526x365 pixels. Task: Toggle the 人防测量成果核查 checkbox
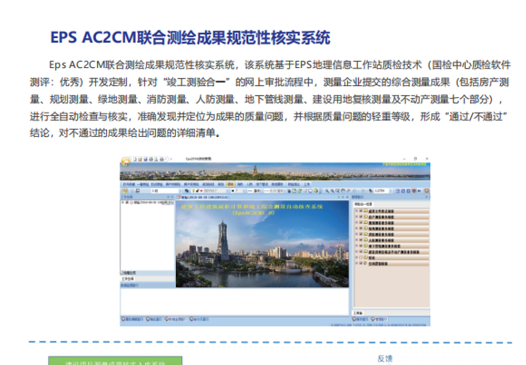[361, 240]
